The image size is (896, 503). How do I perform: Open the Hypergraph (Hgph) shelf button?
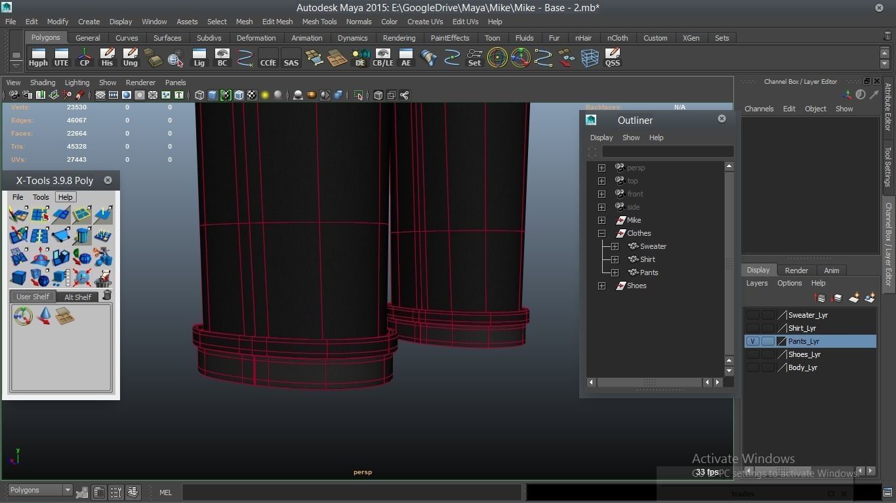[38, 58]
